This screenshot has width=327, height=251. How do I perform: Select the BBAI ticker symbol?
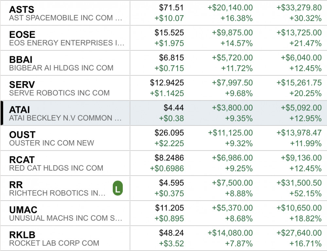tap(21, 59)
